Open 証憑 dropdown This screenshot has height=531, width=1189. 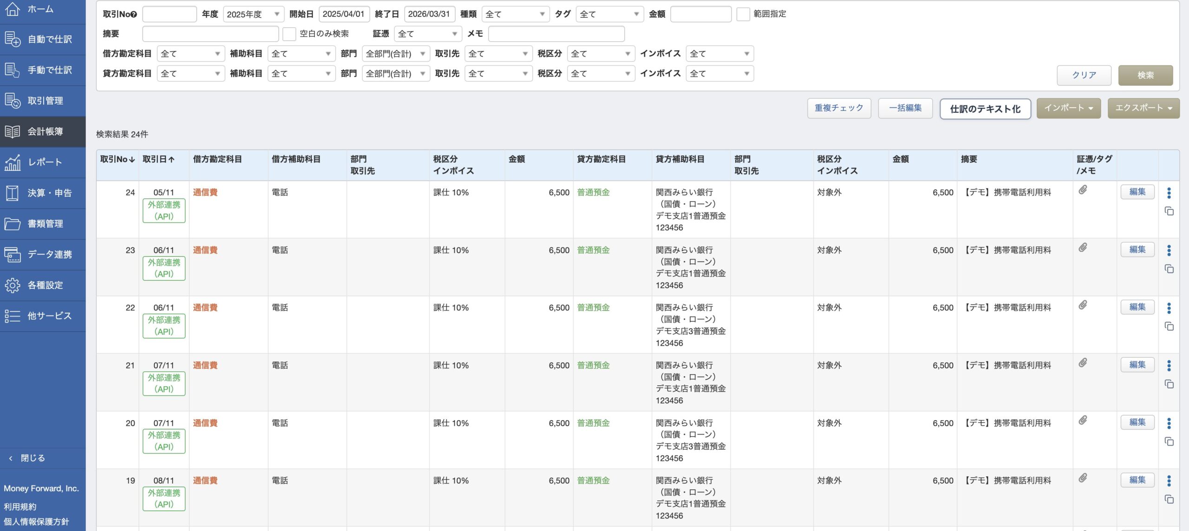[428, 34]
